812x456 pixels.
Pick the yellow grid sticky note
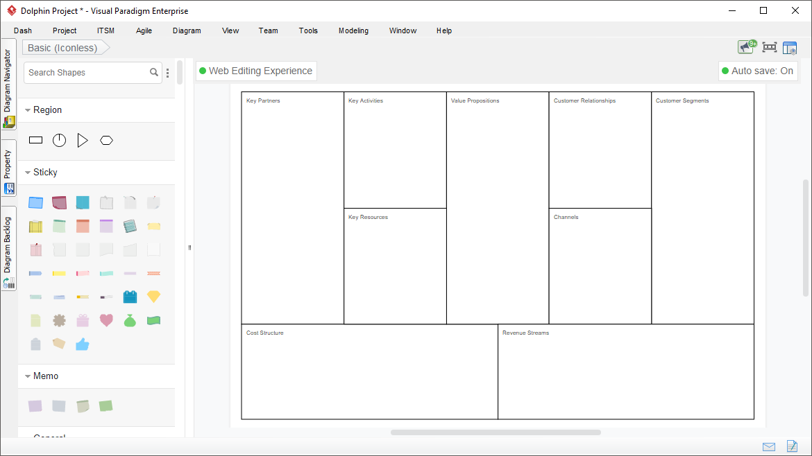click(35, 226)
